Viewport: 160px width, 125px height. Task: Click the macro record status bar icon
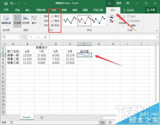pyautogui.click(x=12, y=122)
